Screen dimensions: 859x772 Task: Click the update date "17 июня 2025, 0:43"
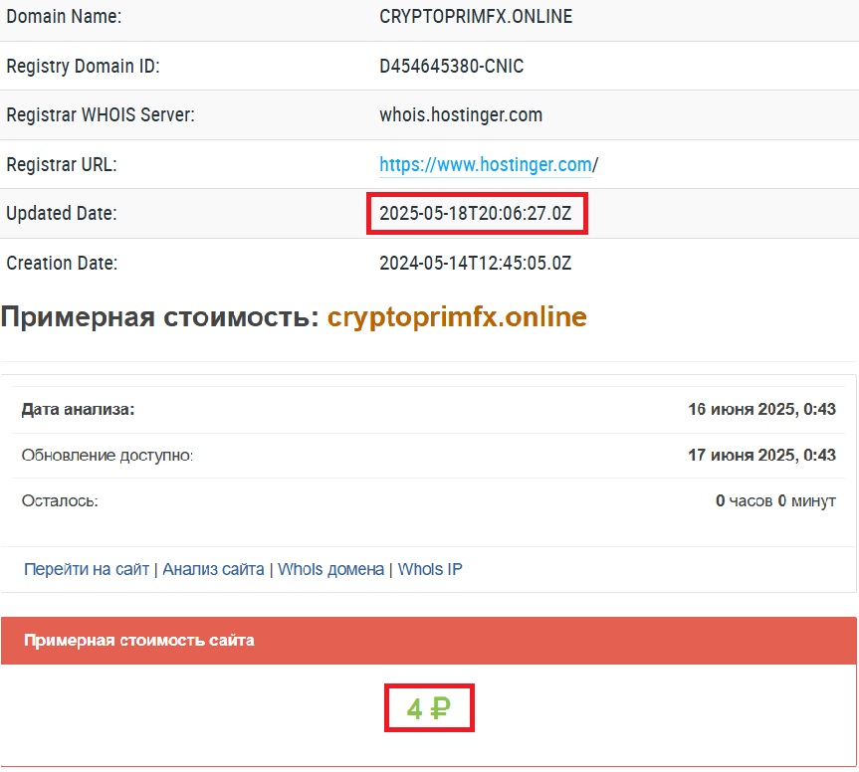point(761,455)
